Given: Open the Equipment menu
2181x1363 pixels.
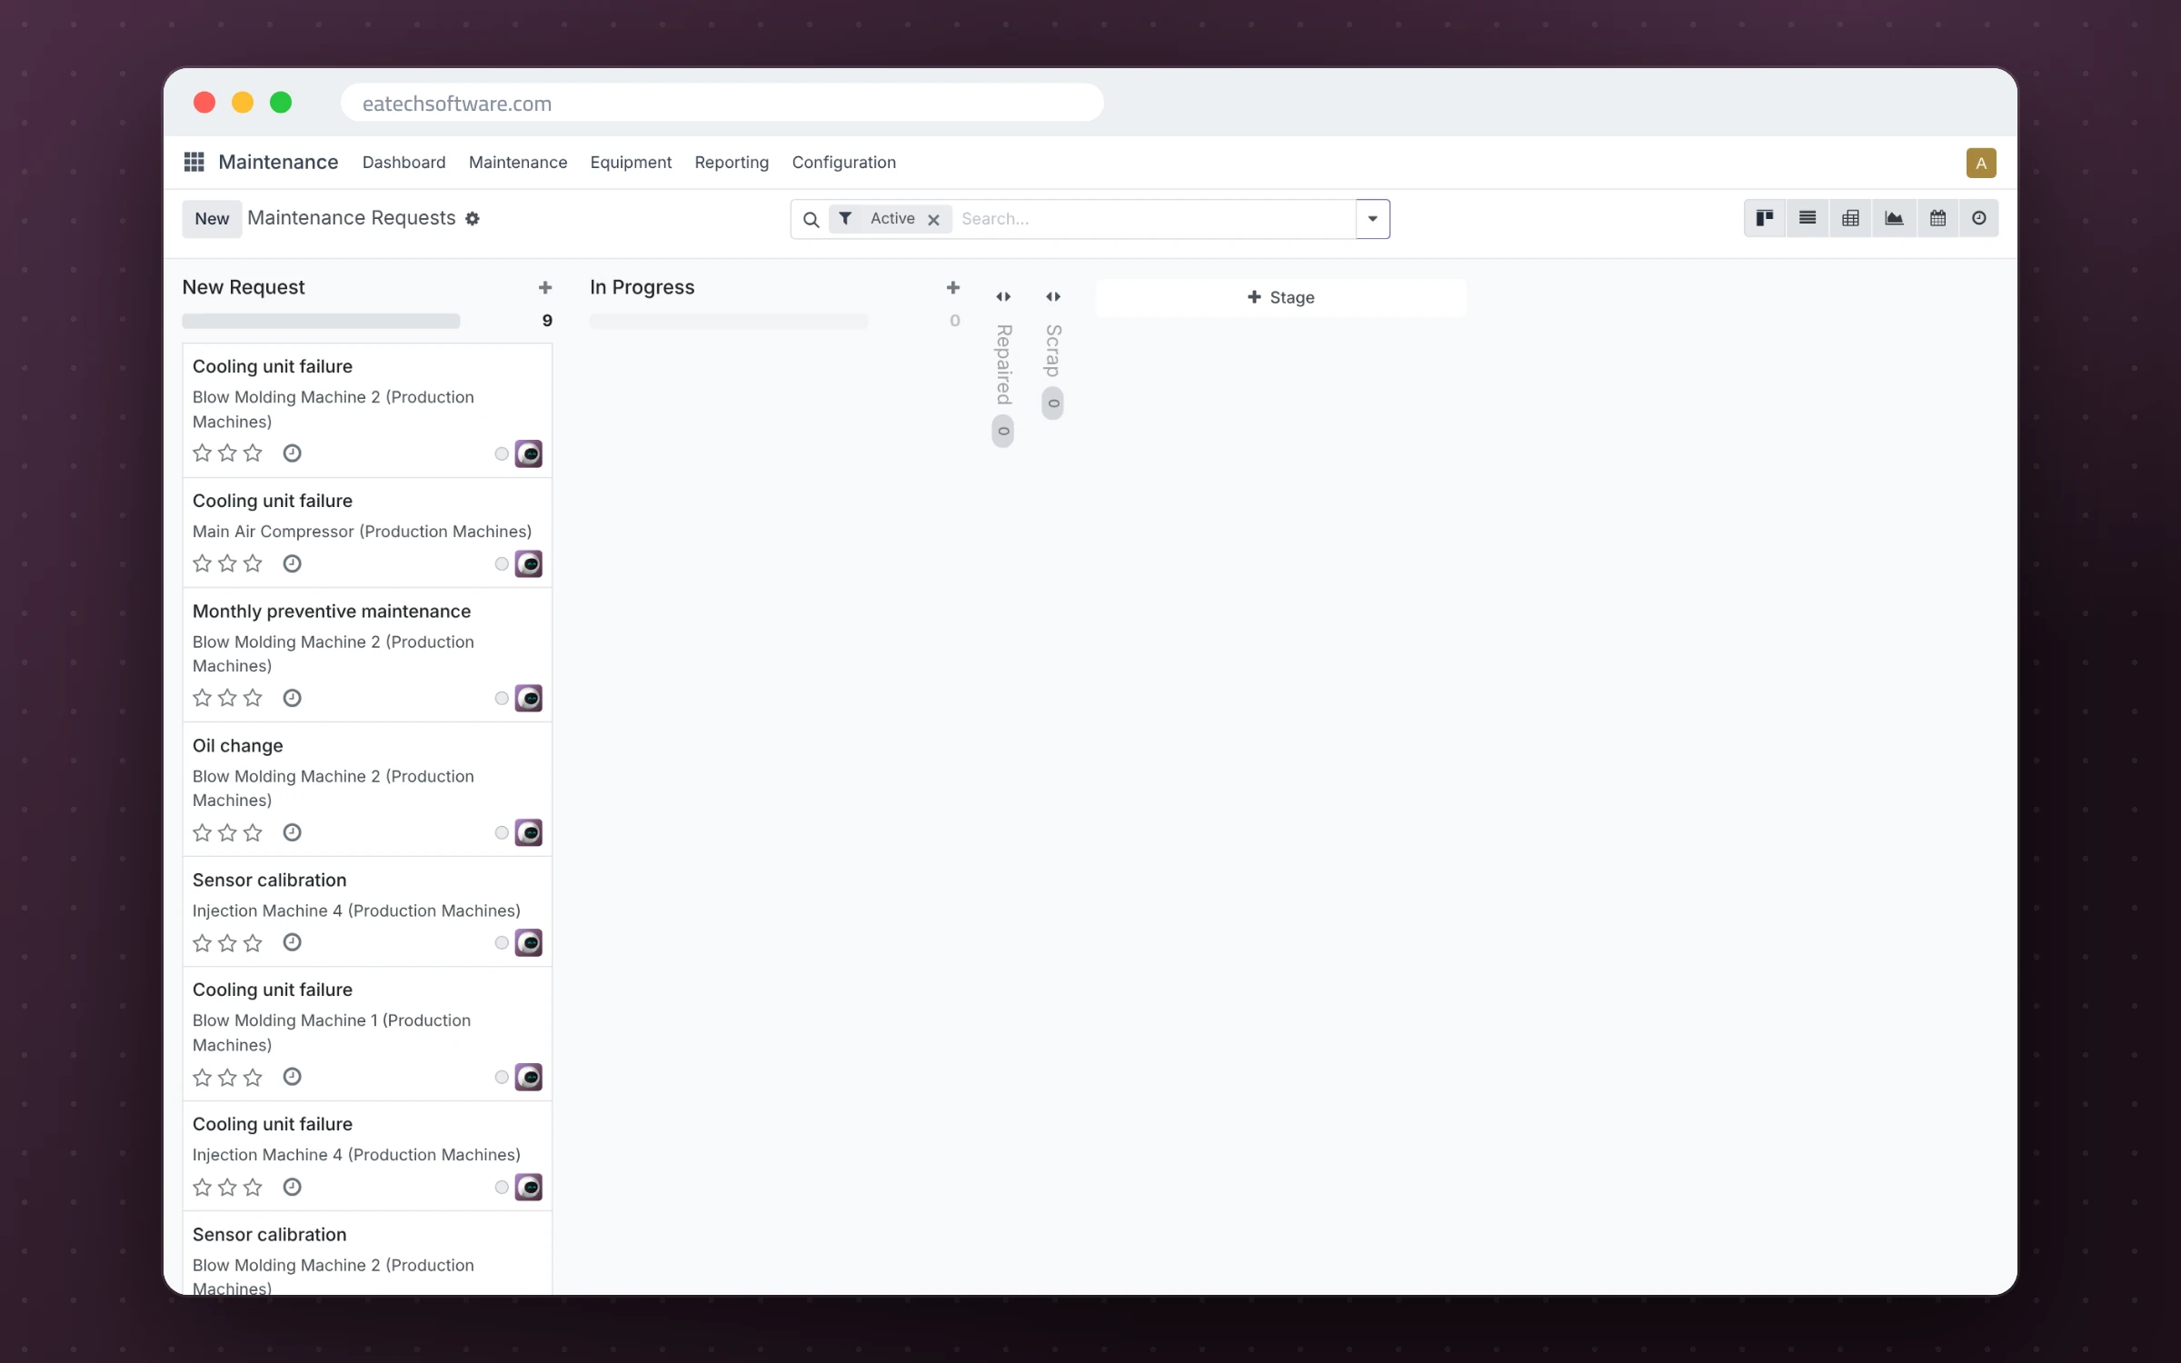Looking at the screenshot, I should pos(631,162).
